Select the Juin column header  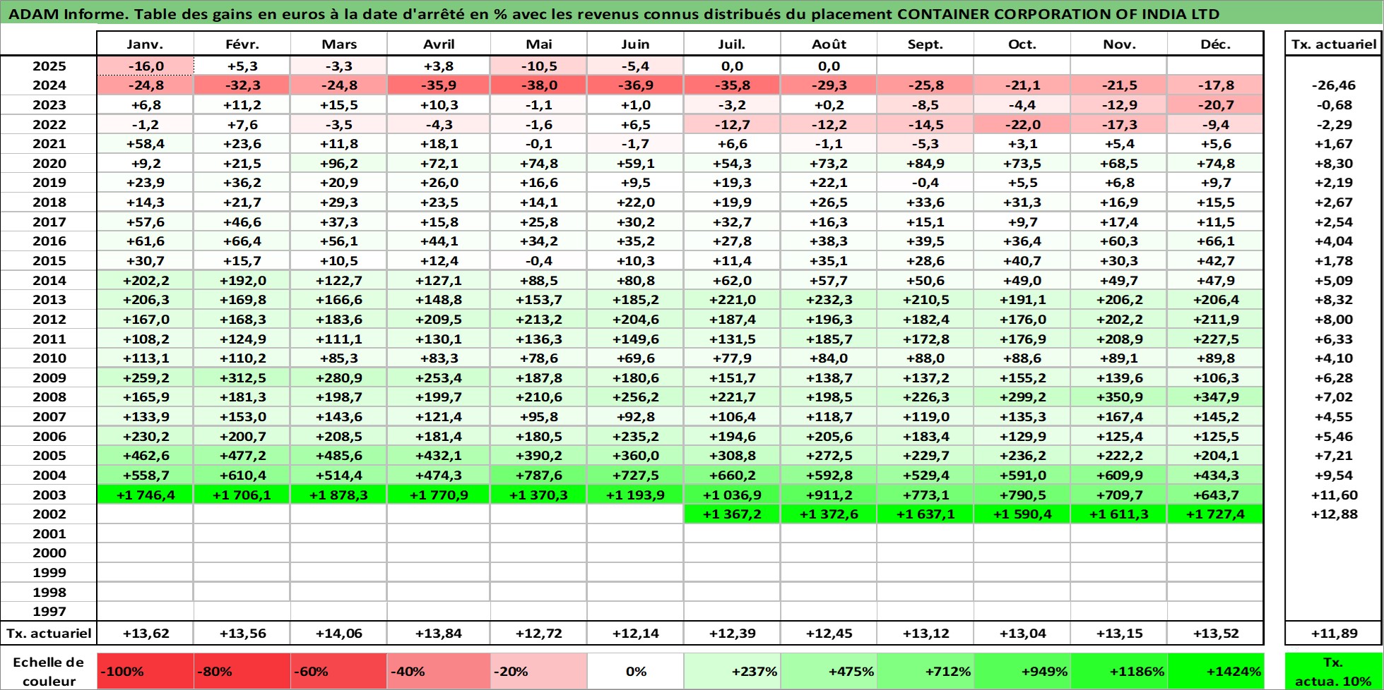pyautogui.click(x=635, y=44)
